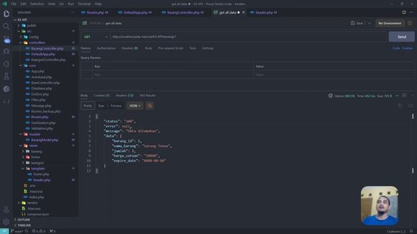
Task: Switch to the Routes.php editor tab
Action: [94, 12]
